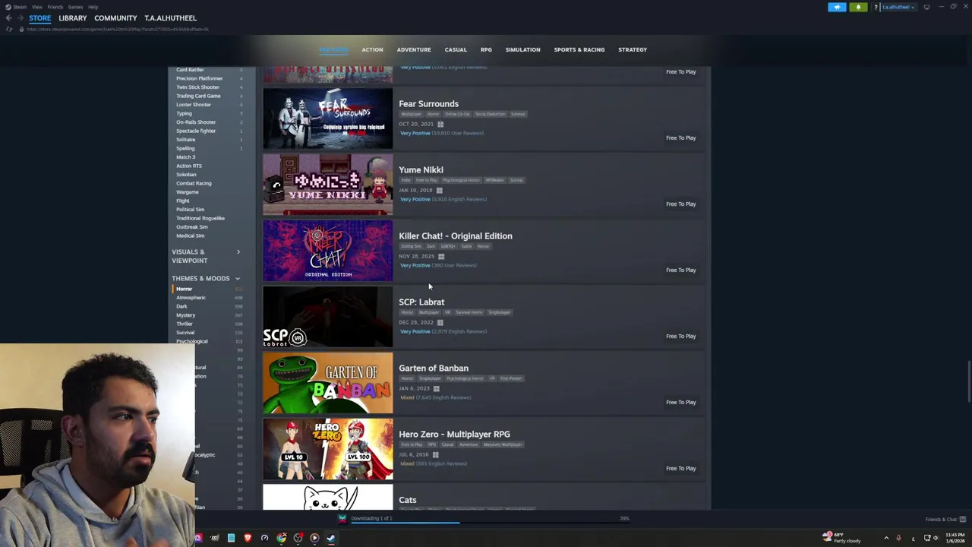The height and width of the screenshot is (547, 972).
Task: Click Free To Play on Killer Chat row
Action: [680, 270]
